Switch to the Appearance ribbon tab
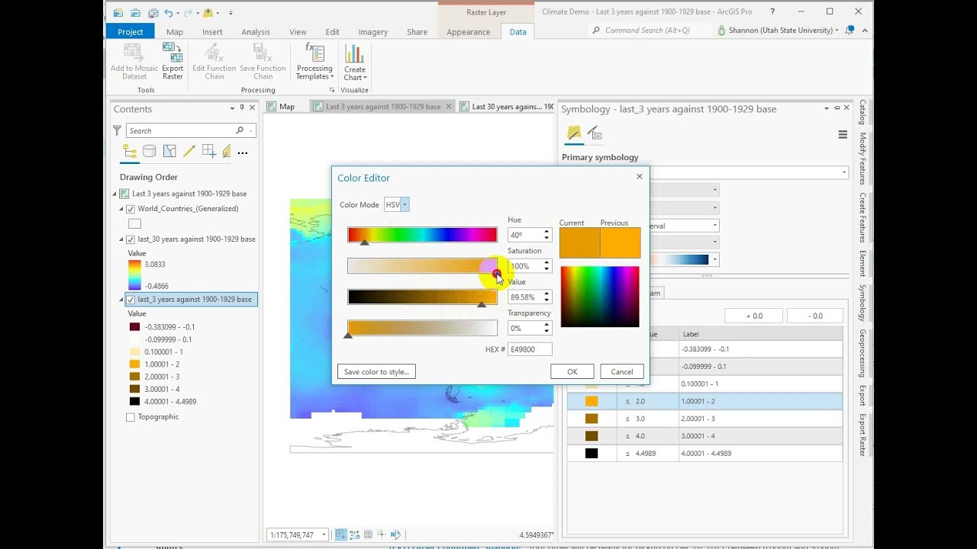 [x=469, y=32]
